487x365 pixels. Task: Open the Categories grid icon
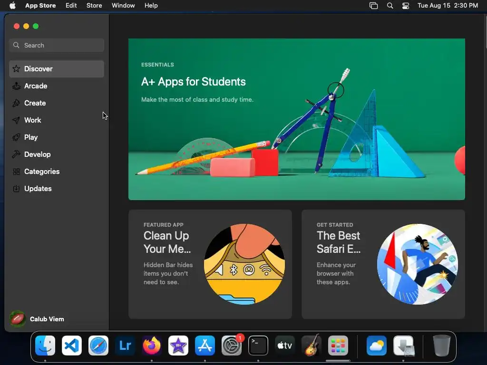click(16, 172)
